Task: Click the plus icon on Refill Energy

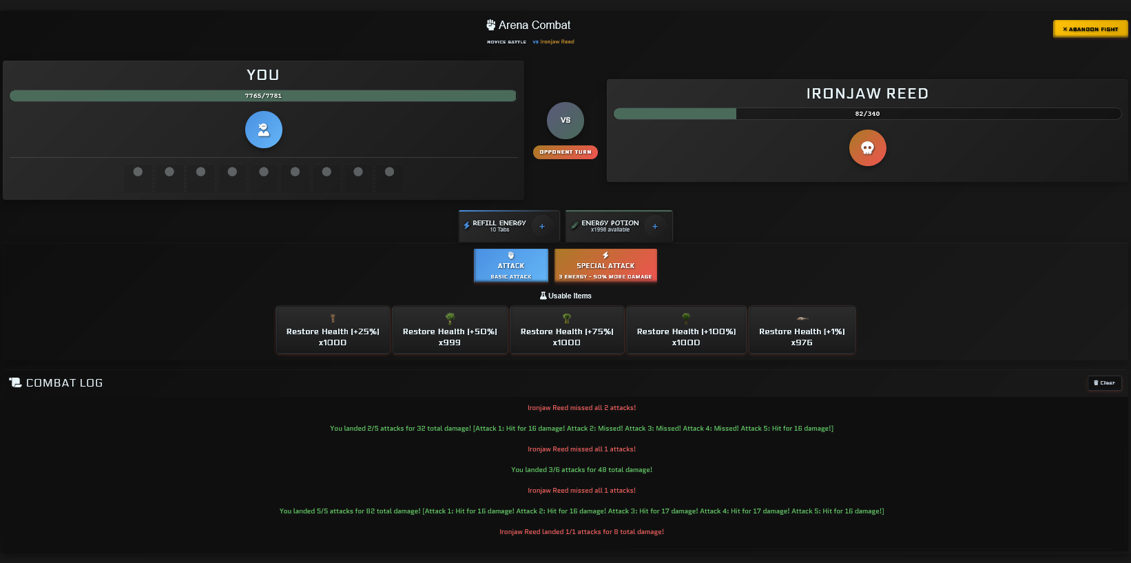Action: (x=542, y=226)
